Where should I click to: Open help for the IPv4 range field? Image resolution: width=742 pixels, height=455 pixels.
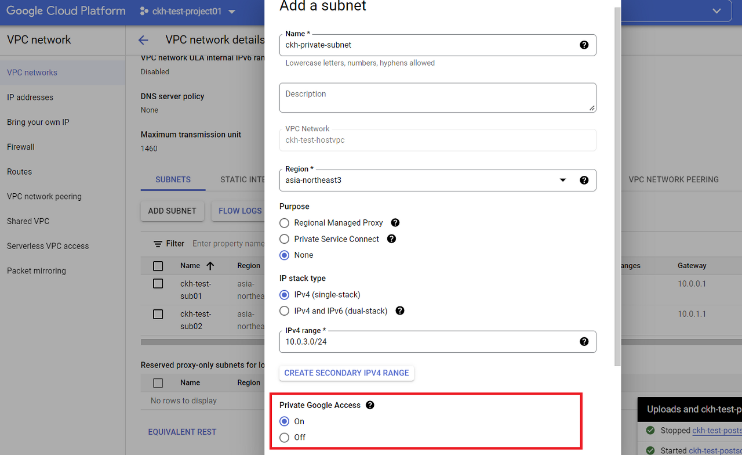(584, 341)
